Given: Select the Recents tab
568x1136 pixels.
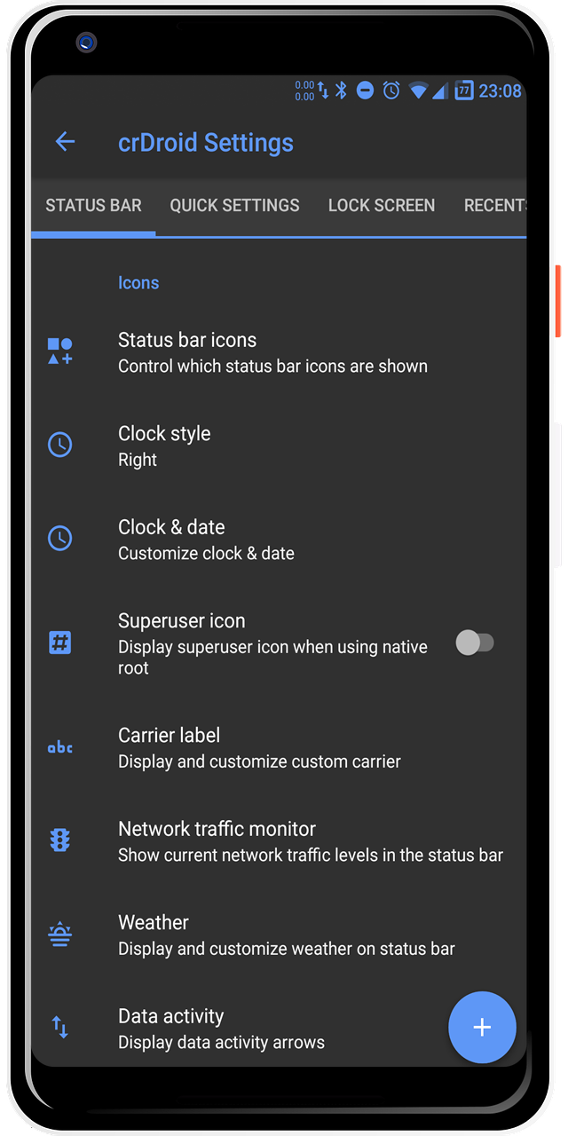Looking at the screenshot, I should (494, 206).
